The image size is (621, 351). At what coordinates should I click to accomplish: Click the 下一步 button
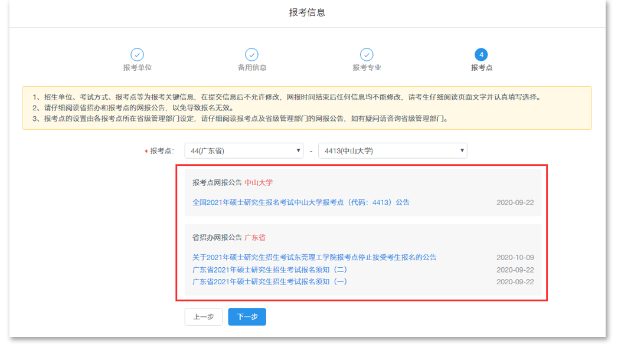click(247, 317)
